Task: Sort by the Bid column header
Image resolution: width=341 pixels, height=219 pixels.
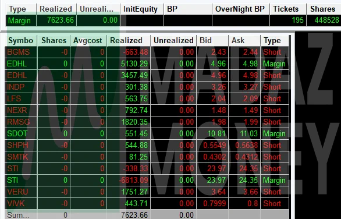Action: [x=212, y=41]
